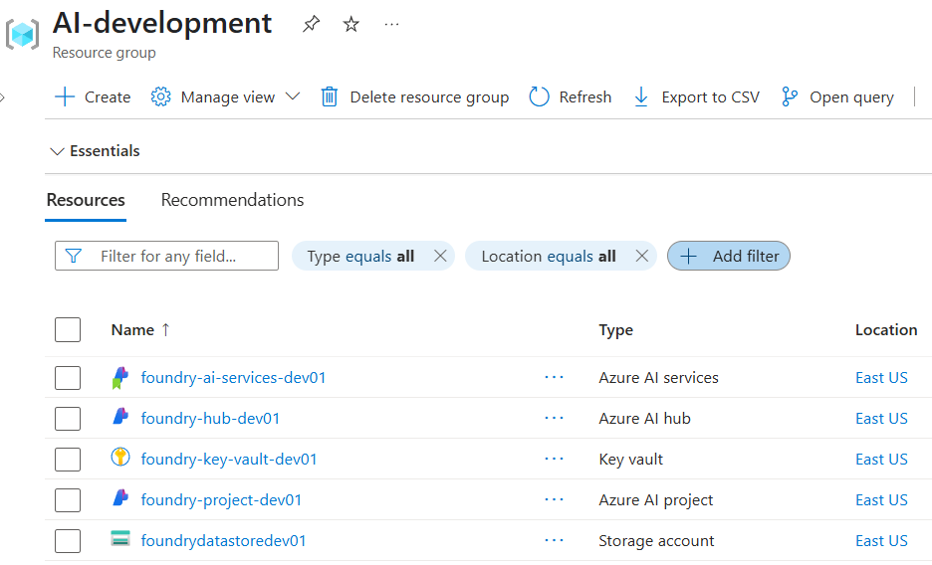
Task: Remove the Location equals all filter
Action: pyautogui.click(x=642, y=256)
